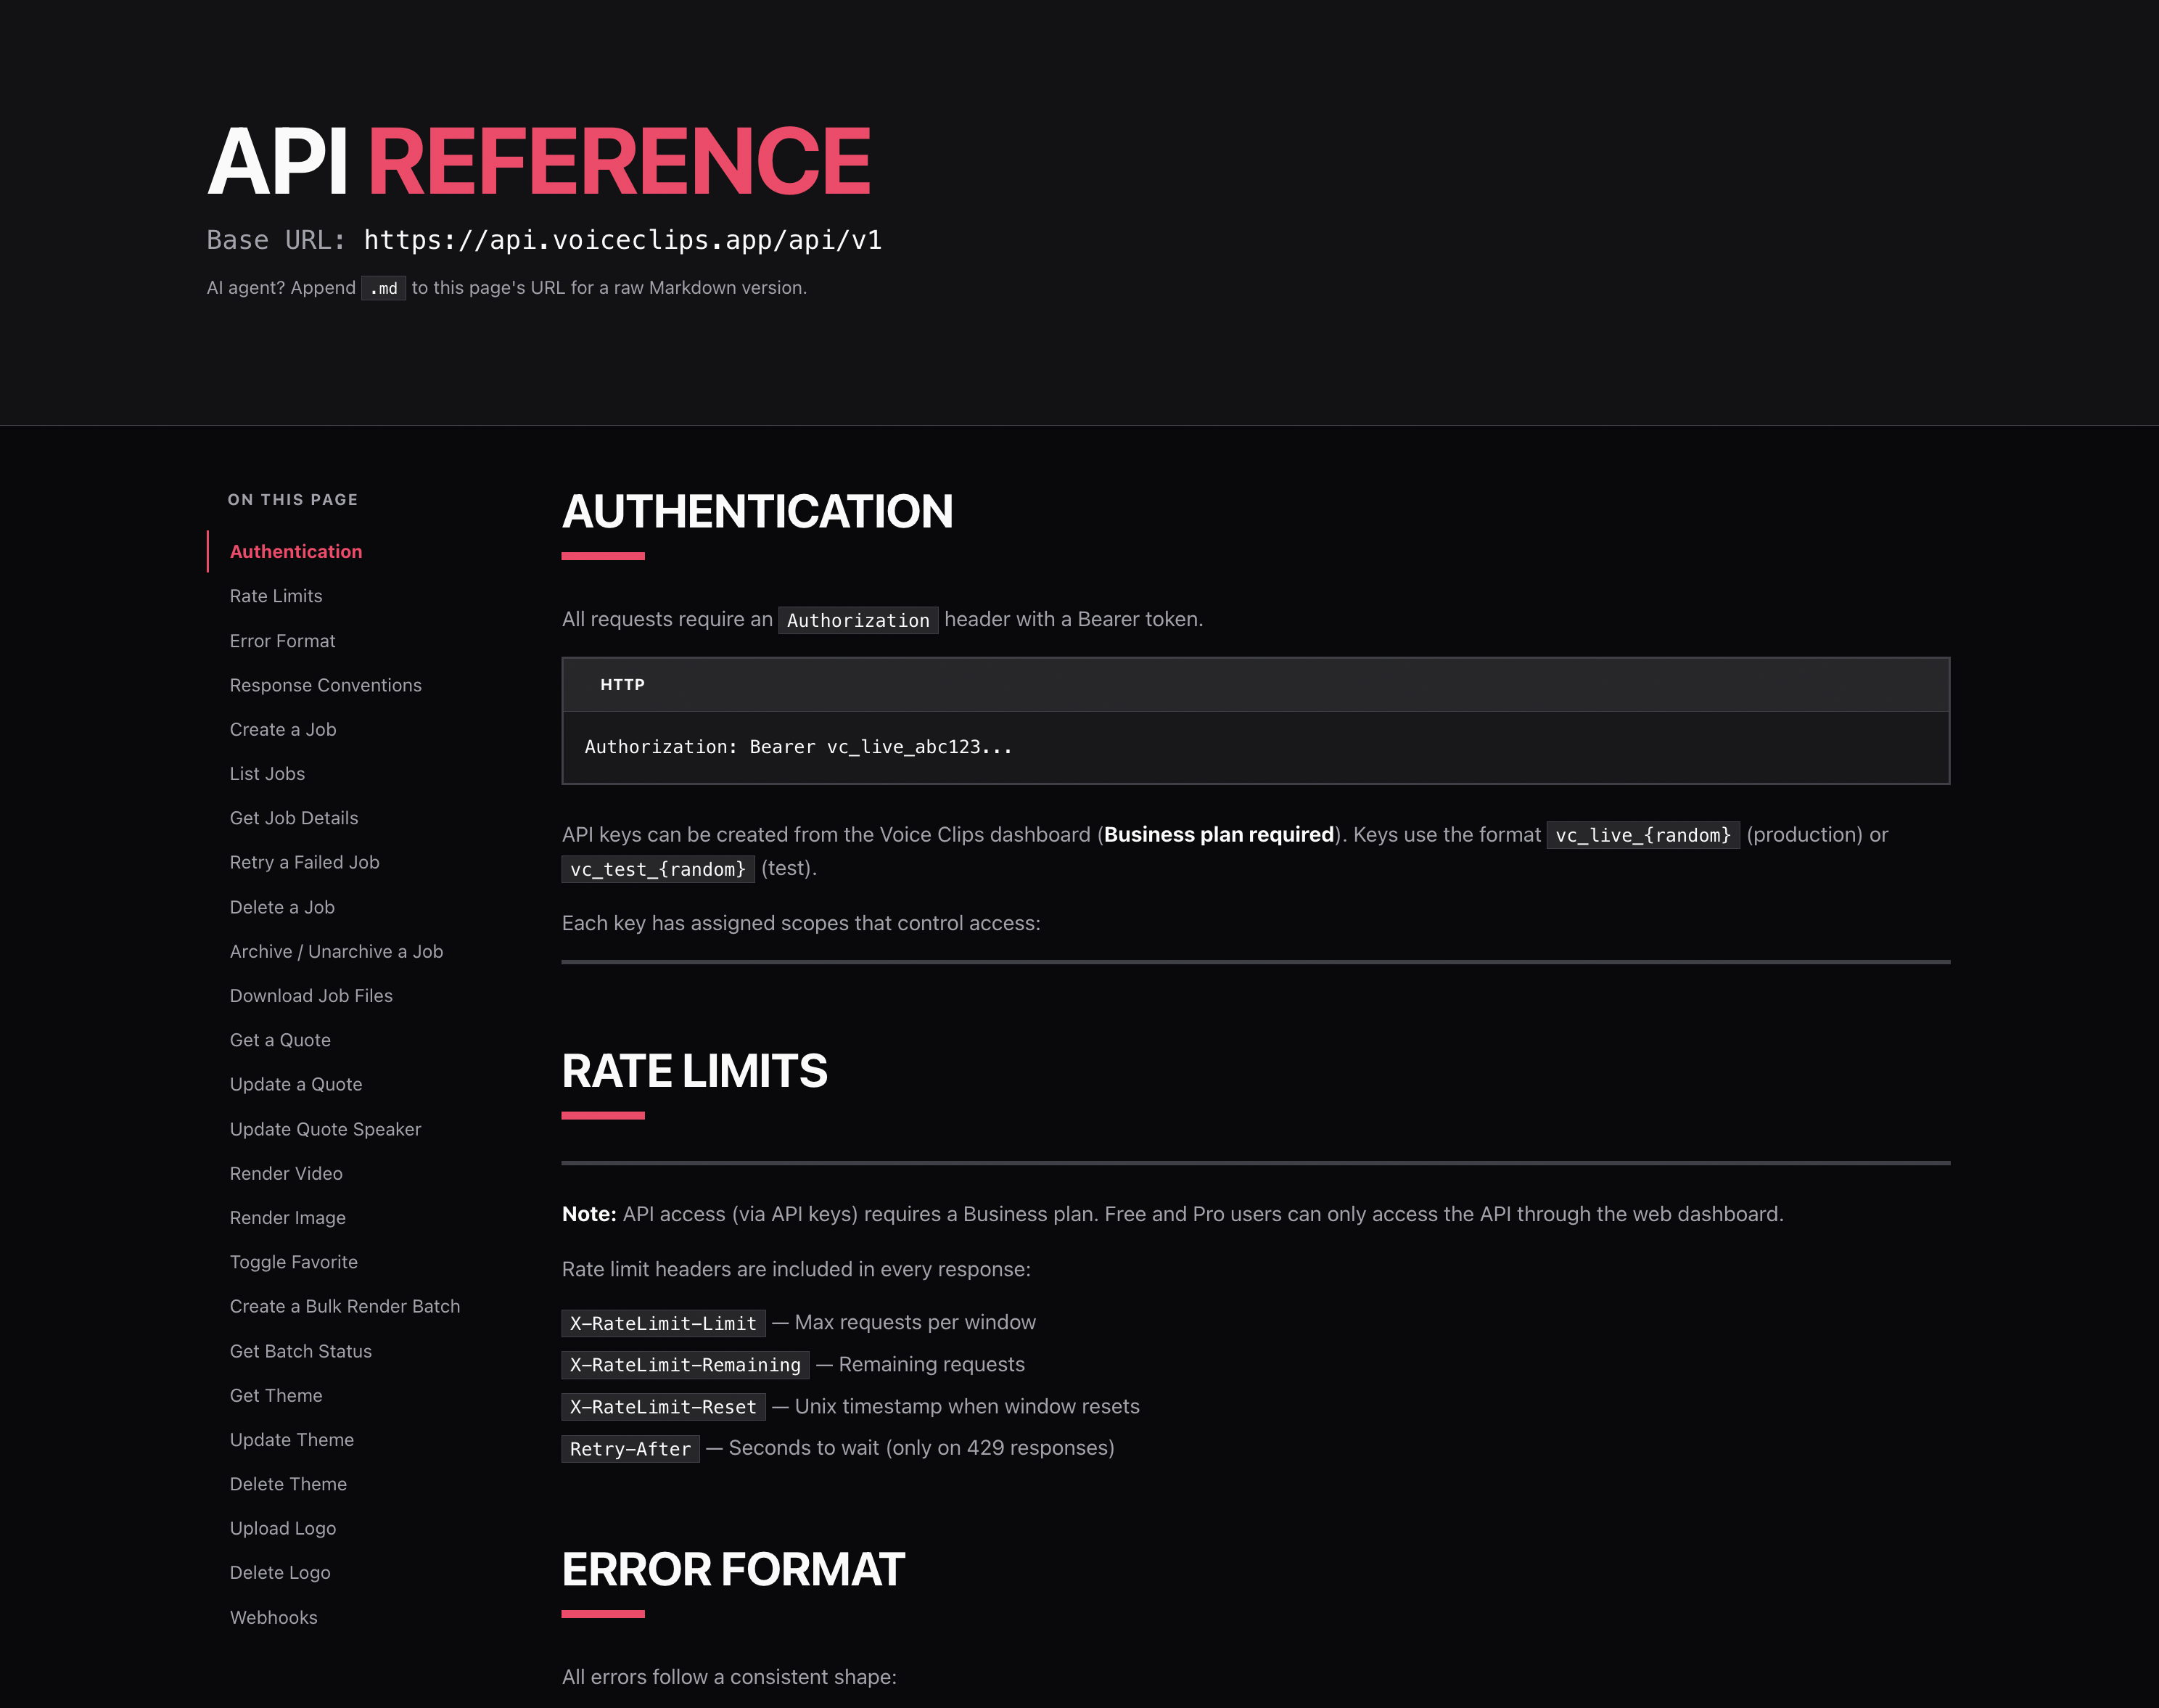Viewport: 2159px width, 1708px height.
Task: Navigate to Render Video section
Action: (286, 1173)
